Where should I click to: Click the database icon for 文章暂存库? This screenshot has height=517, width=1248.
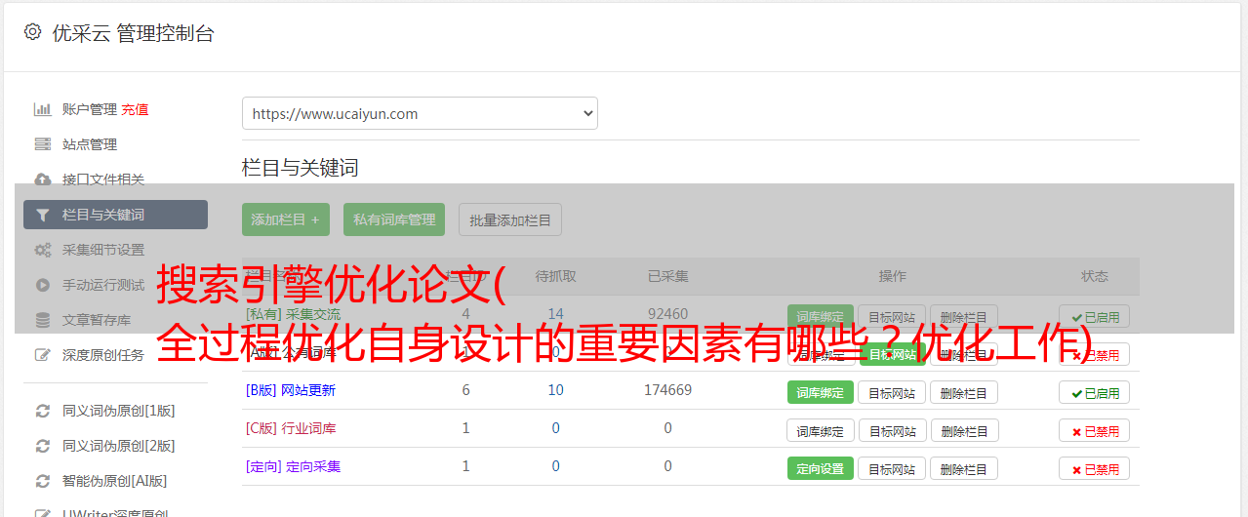click(x=42, y=320)
